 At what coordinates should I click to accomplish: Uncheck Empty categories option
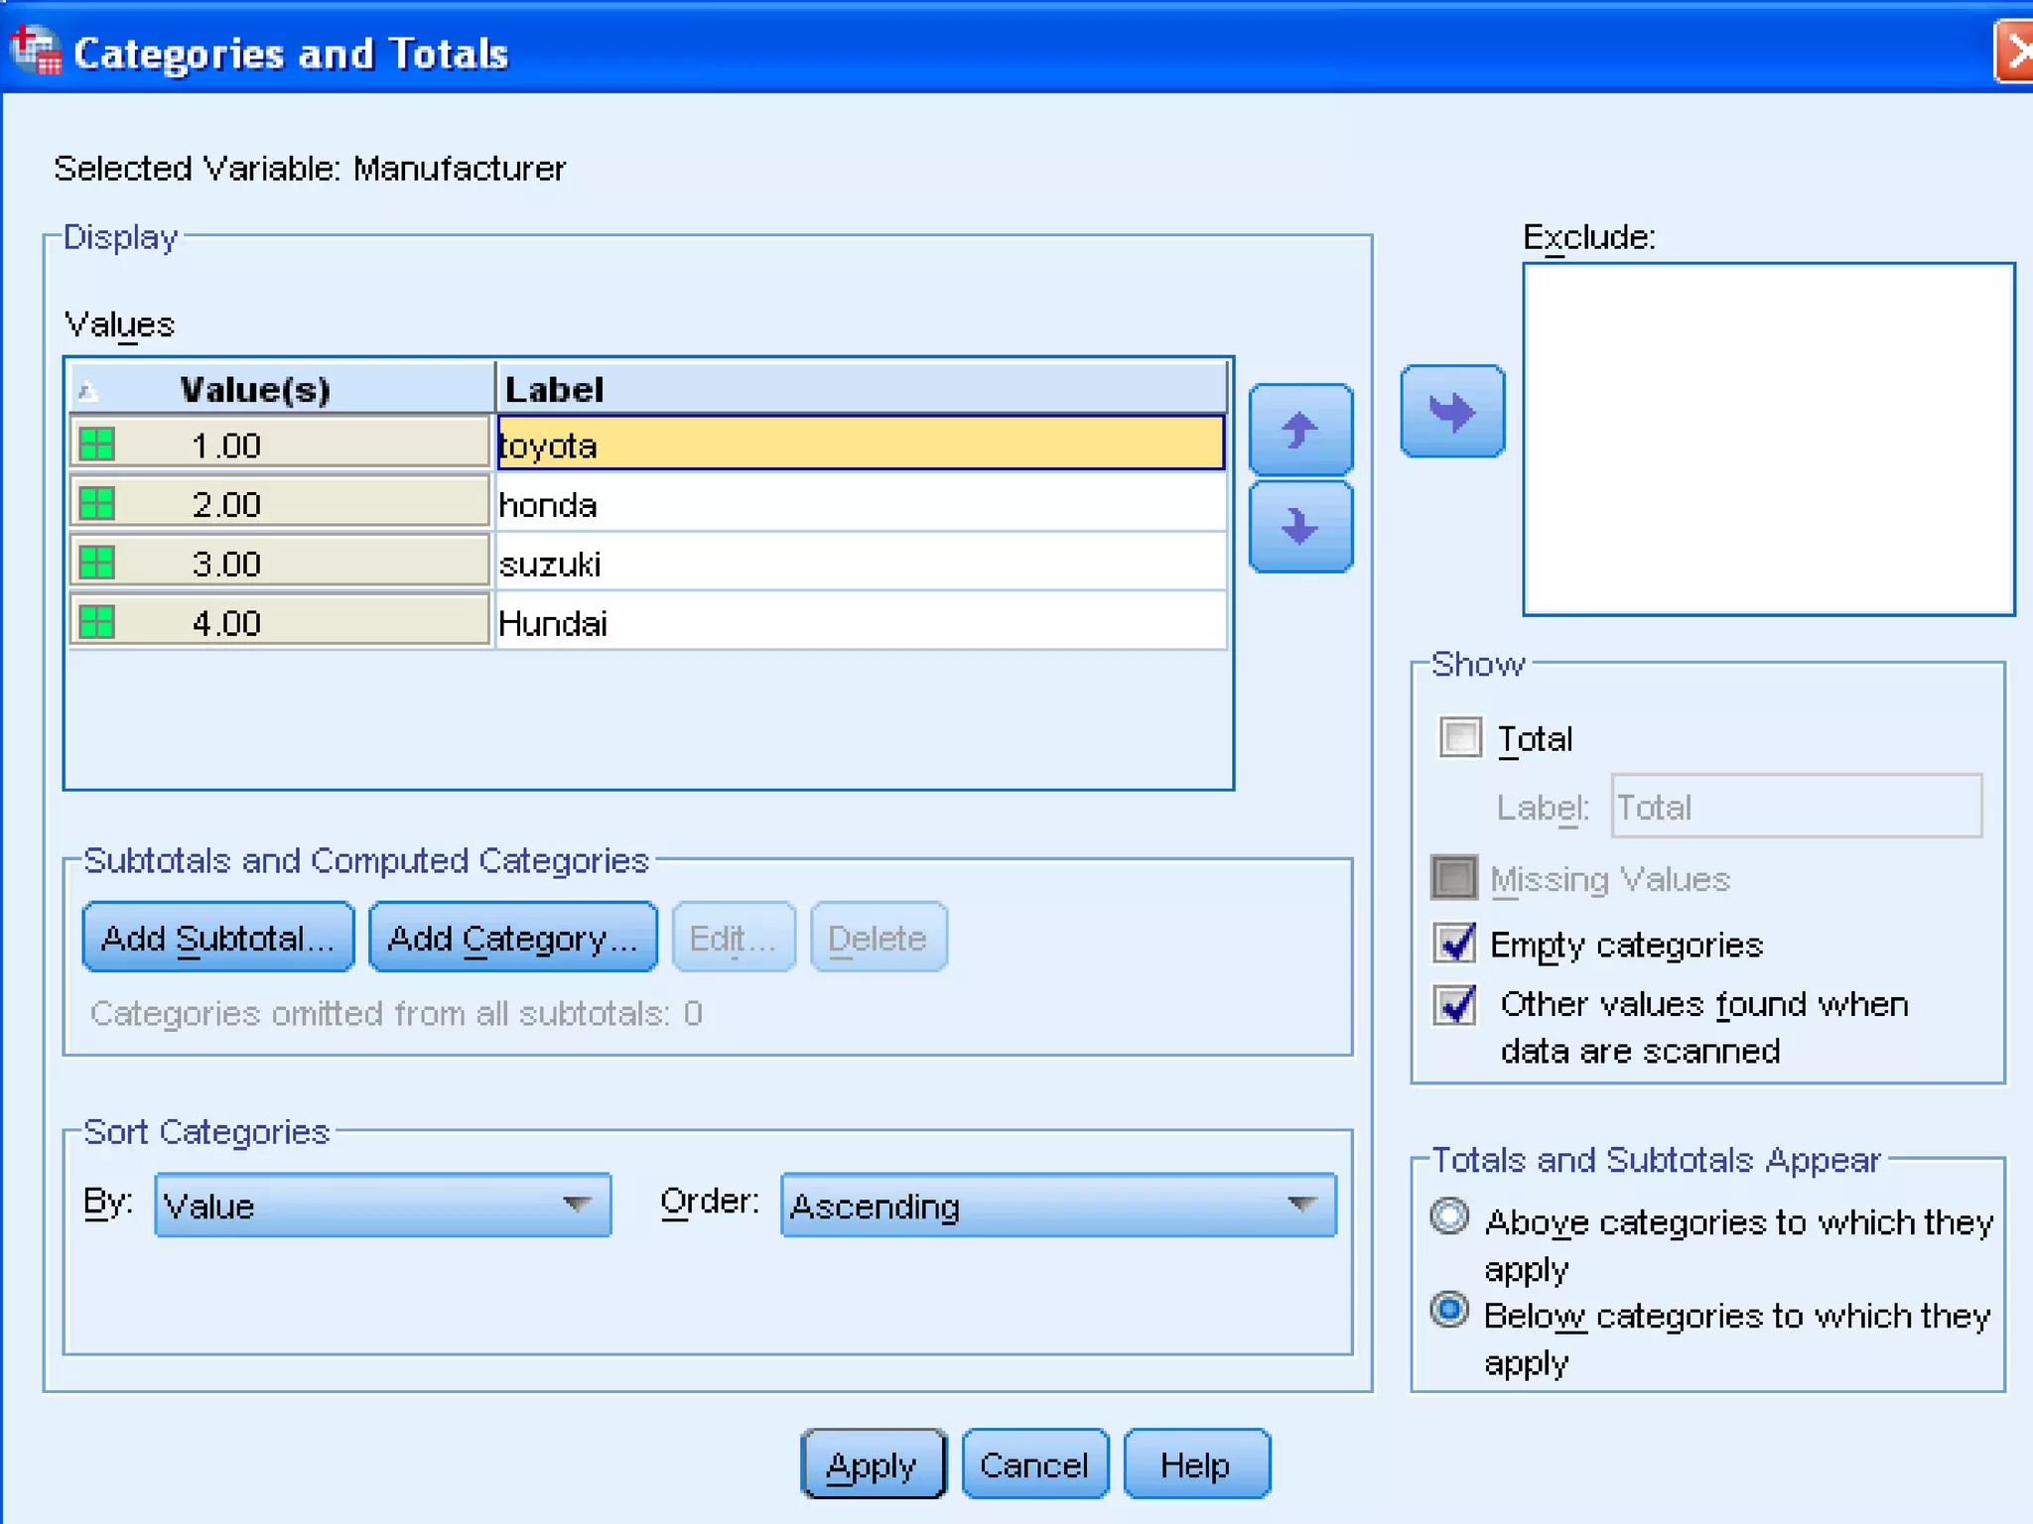pyautogui.click(x=1454, y=943)
